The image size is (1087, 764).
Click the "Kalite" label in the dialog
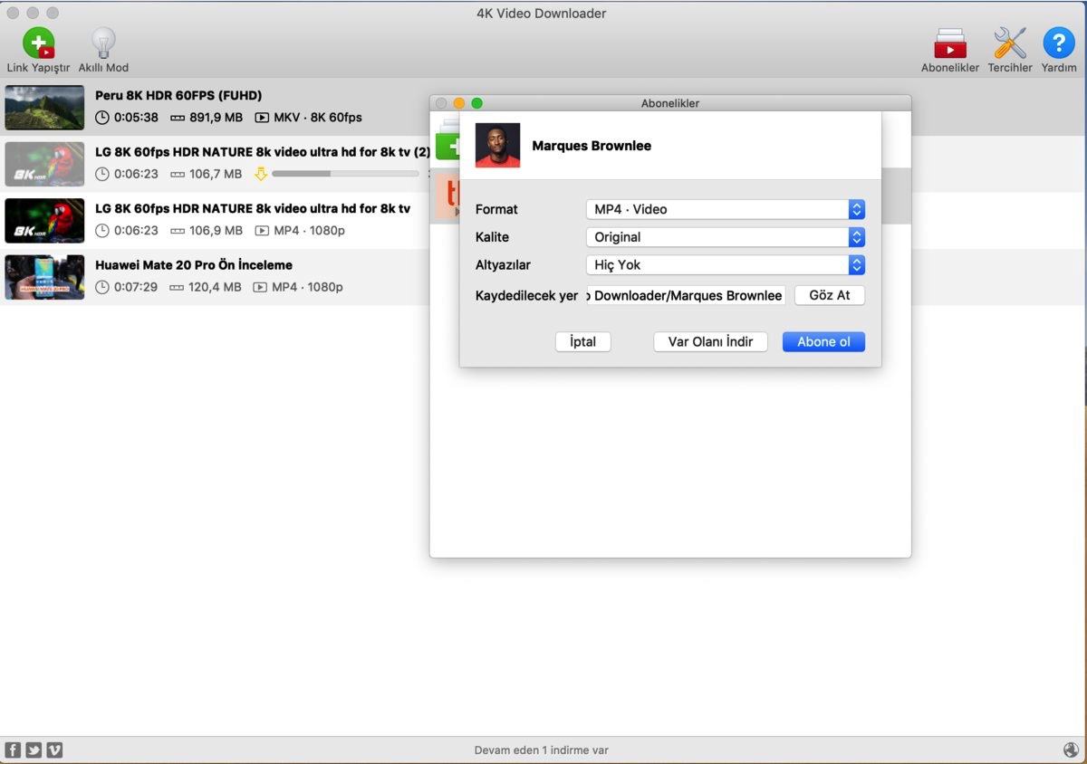[x=492, y=237]
